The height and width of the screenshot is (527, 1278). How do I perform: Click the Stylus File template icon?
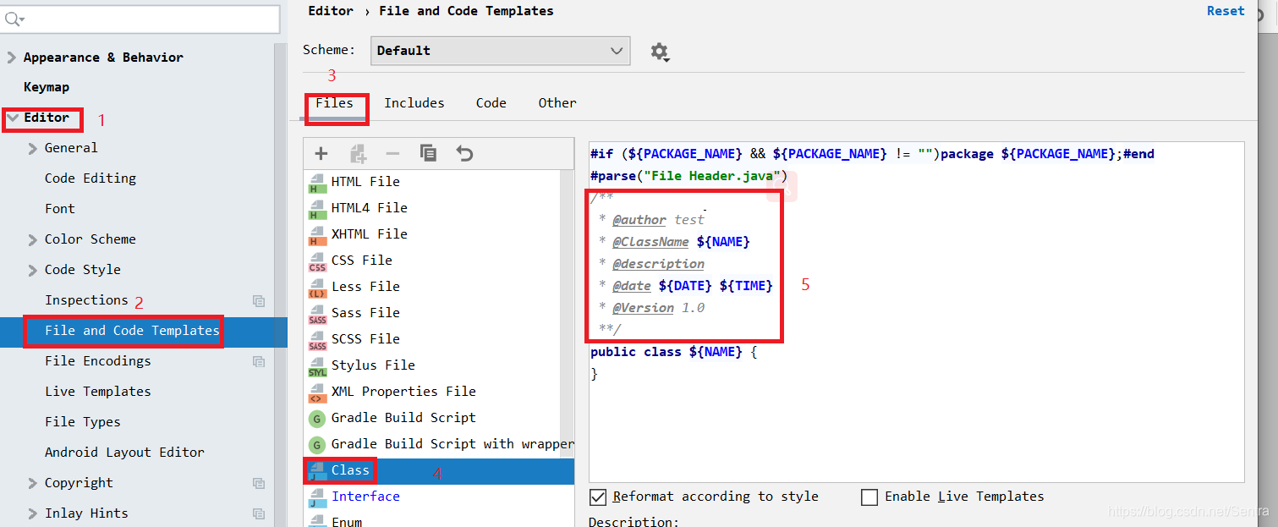317,365
